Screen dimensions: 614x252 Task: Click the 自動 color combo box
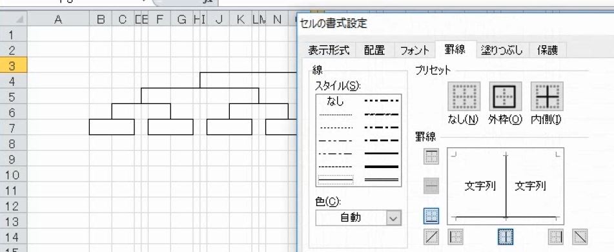point(358,218)
